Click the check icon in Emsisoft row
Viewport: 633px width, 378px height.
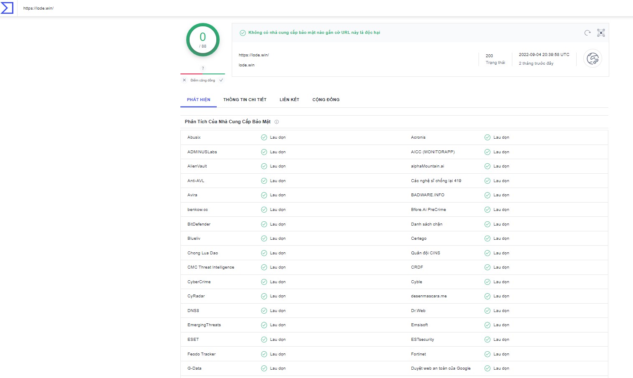pos(487,325)
